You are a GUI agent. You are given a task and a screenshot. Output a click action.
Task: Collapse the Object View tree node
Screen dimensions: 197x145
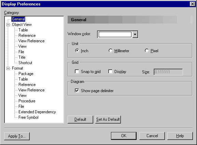8,25
